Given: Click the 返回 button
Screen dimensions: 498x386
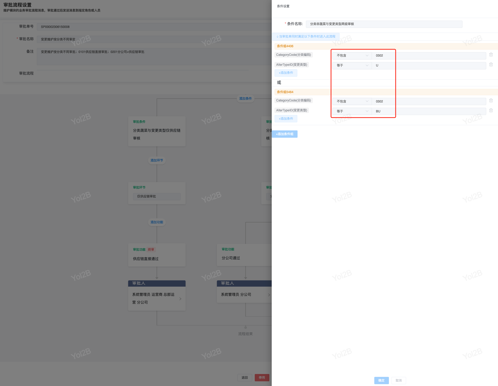Looking at the screenshot, I should (x=245, y=378).
